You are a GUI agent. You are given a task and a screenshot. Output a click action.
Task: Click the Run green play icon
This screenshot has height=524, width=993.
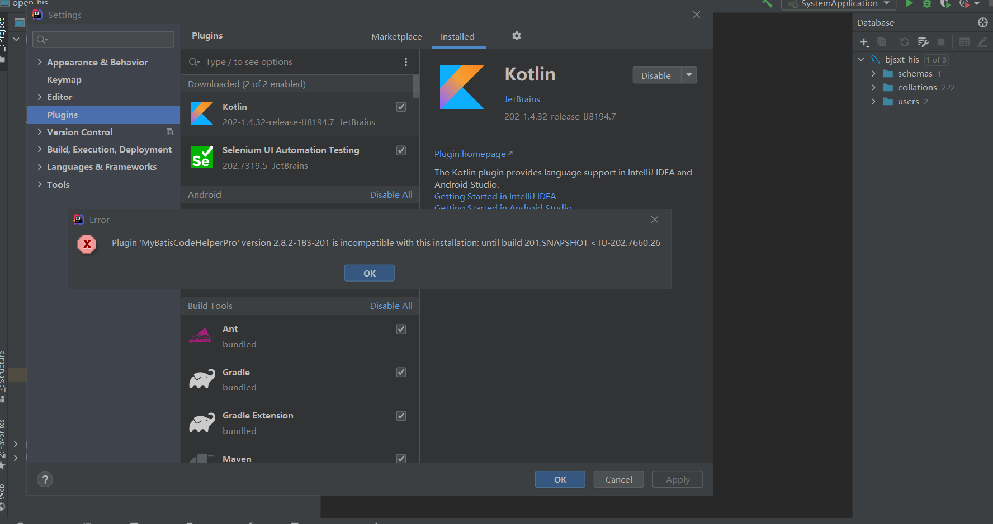(x=910, y=4)
